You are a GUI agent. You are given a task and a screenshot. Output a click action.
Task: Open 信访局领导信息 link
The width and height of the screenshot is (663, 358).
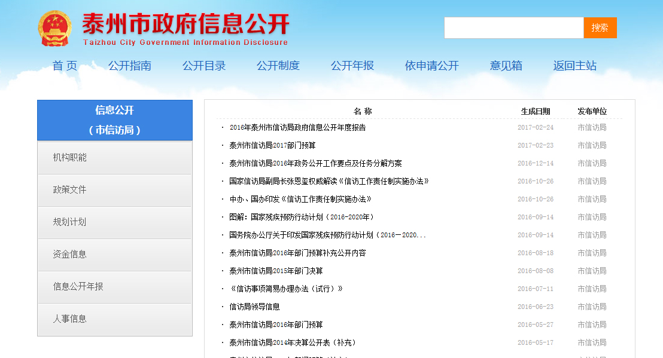click(x=254, y=307)
